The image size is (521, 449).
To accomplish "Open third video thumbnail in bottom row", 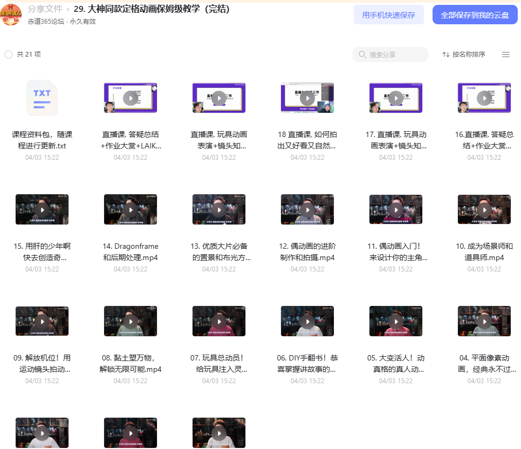I will pos(219,433).
